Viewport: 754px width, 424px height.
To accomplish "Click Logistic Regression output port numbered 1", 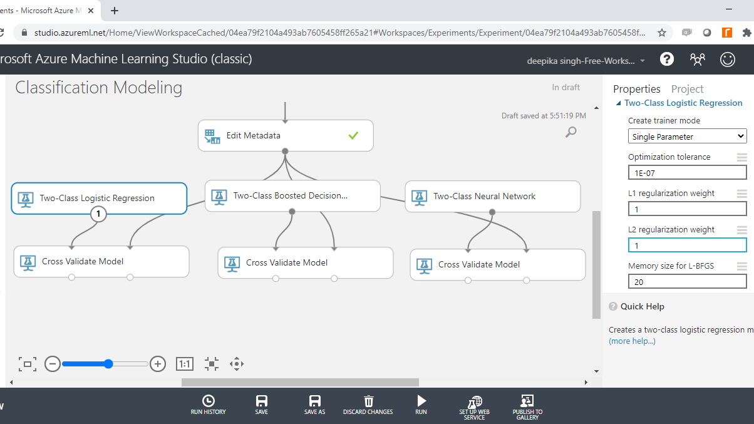I will click(98, 215).
